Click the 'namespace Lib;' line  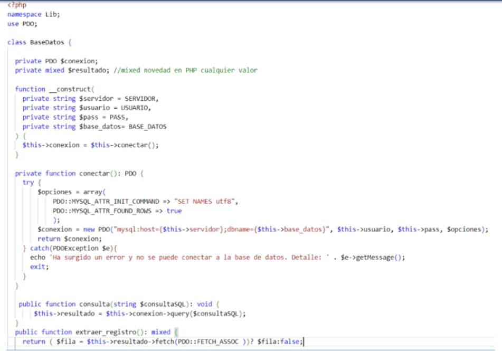34,14
